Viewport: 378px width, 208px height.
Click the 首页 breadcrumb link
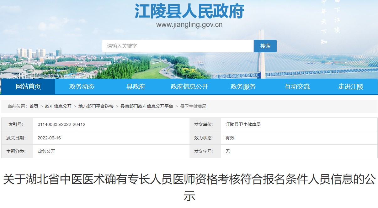coord(34,107)
